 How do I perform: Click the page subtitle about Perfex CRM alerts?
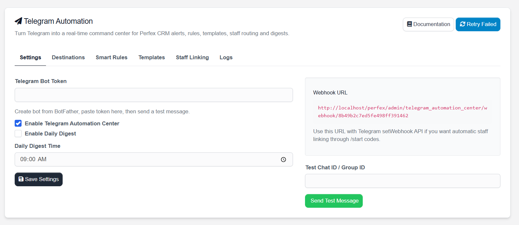[x=152, y=33]
